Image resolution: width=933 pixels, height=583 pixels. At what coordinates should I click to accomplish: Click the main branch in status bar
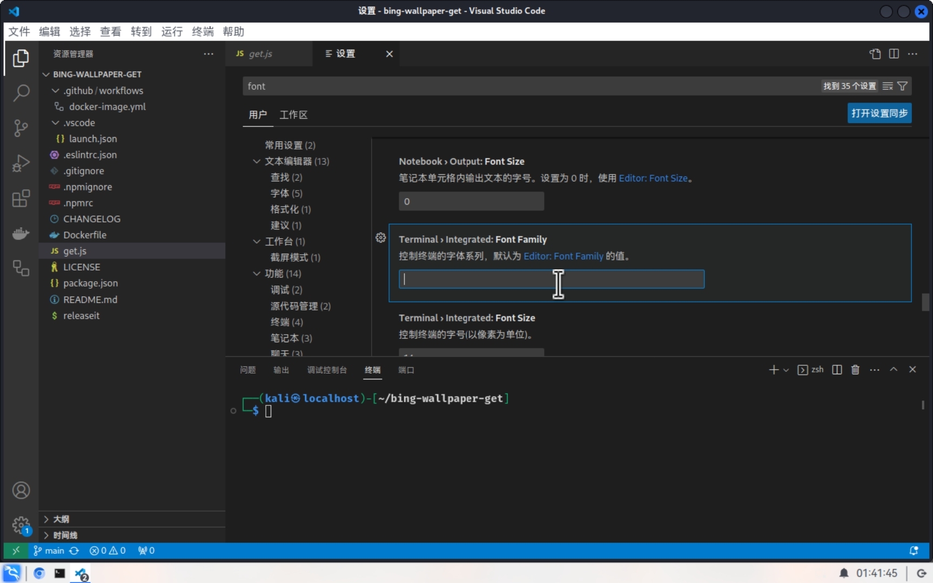(x=49, y=551)
